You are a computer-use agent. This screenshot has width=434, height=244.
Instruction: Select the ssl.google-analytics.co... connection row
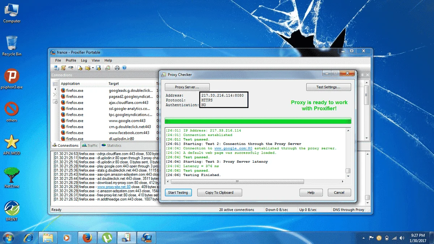109,108
